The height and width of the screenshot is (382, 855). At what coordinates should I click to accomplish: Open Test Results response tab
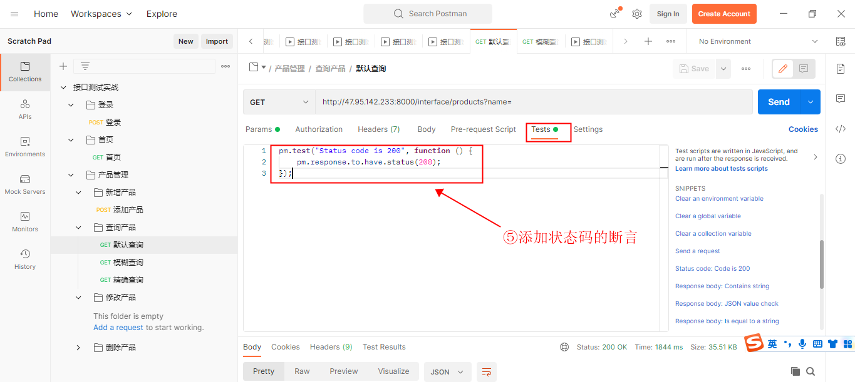(384, 347)
